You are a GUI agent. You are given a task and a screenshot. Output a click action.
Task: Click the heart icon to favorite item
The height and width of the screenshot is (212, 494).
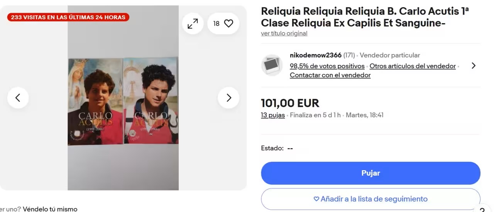click(228, 24)
